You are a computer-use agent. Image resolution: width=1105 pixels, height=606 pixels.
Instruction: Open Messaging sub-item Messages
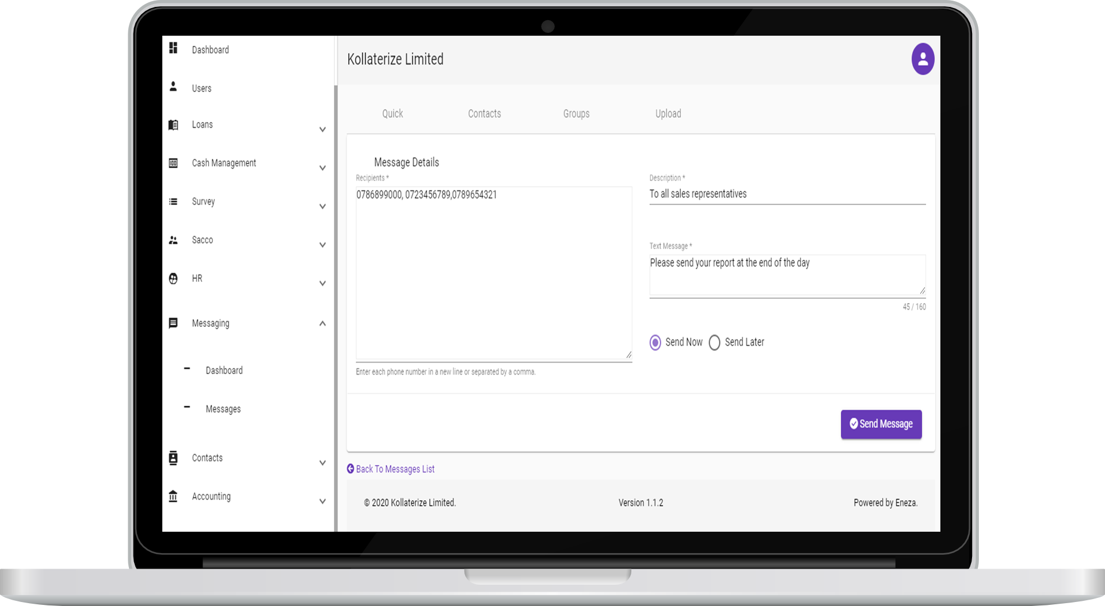tap(223, 409)
